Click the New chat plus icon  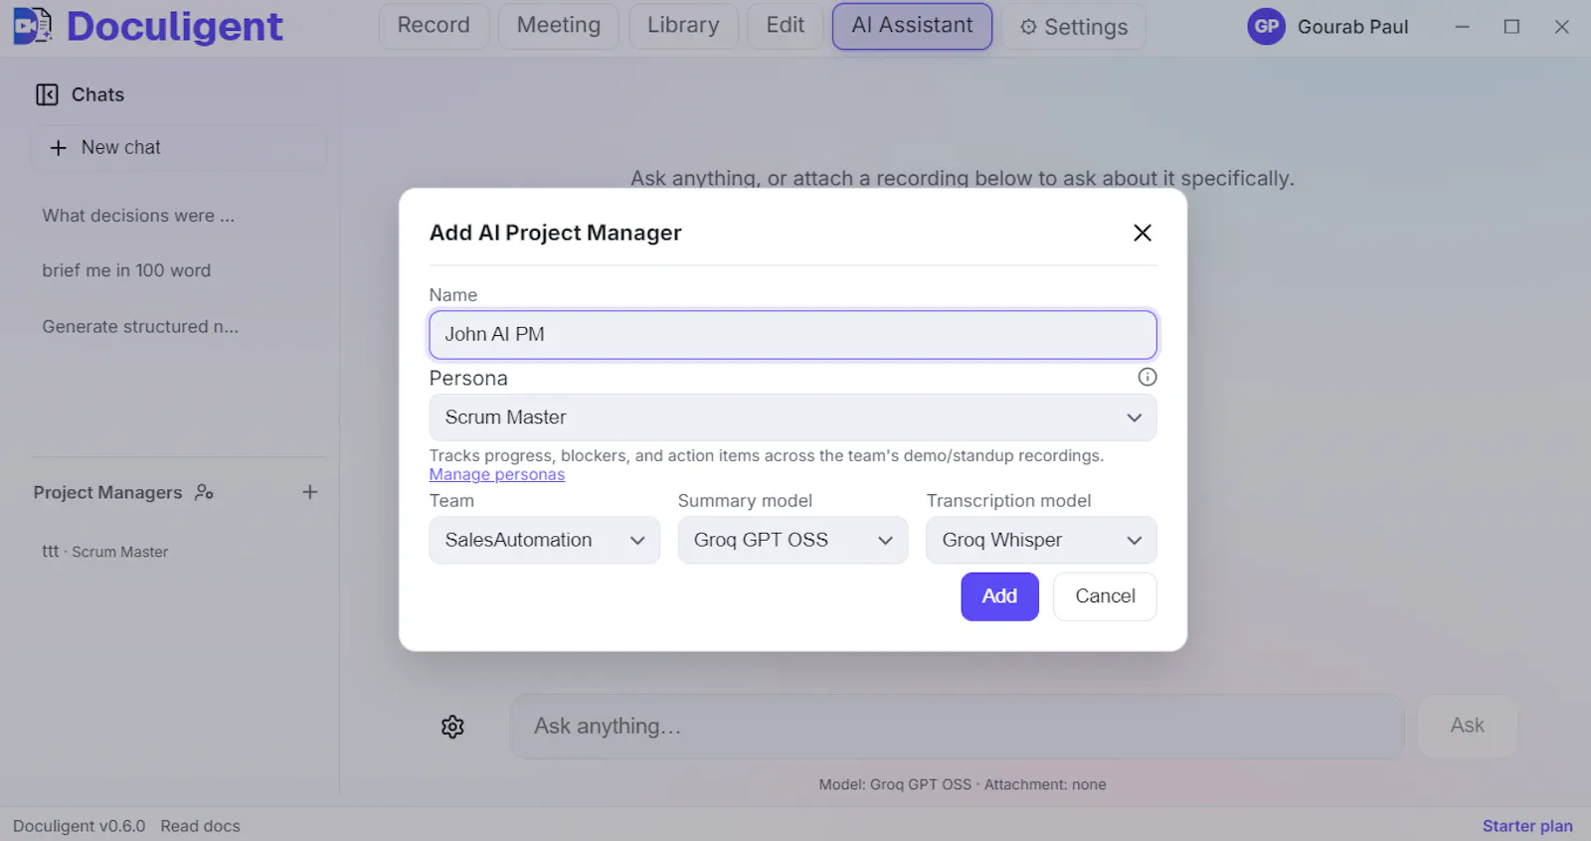pos(59,147)
